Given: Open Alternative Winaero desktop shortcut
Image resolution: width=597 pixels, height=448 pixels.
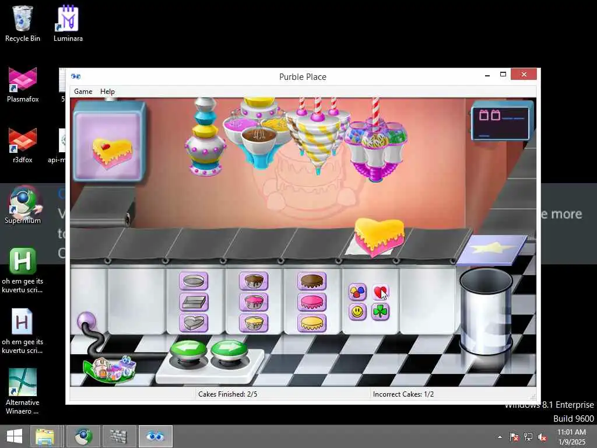Looking at the screenshot, I should [23, 391].
